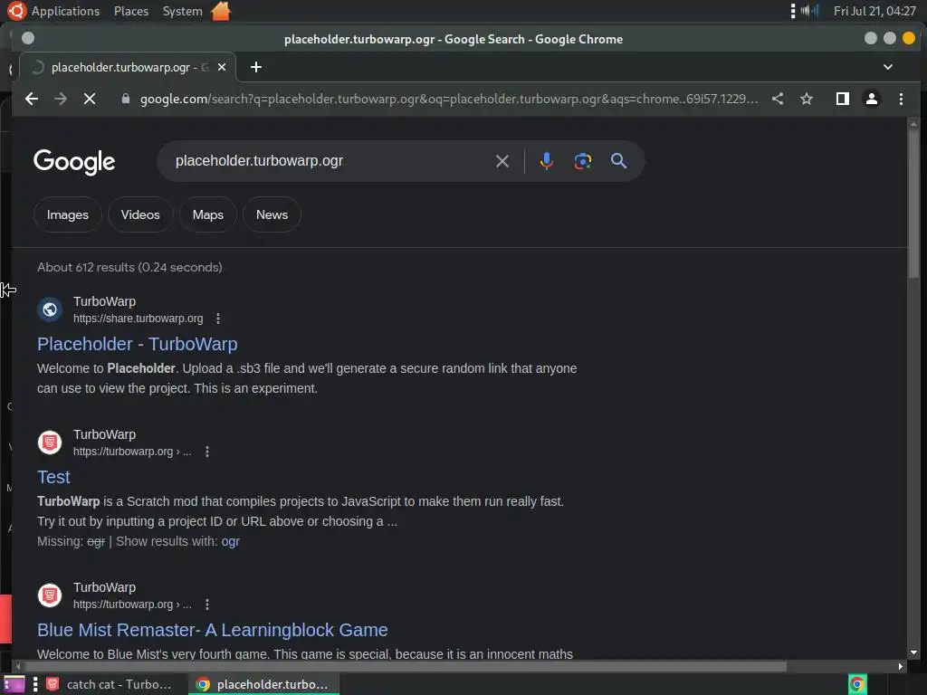
Task: Click the date and time display
Action: click(x=874, y=11)
